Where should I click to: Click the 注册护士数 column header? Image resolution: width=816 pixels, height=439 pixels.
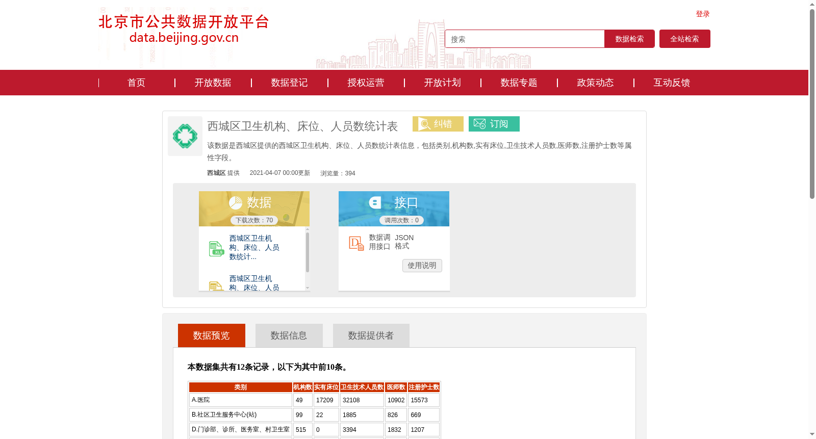click(424, 388)
